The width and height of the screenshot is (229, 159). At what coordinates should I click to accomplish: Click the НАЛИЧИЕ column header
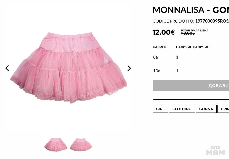192,47
